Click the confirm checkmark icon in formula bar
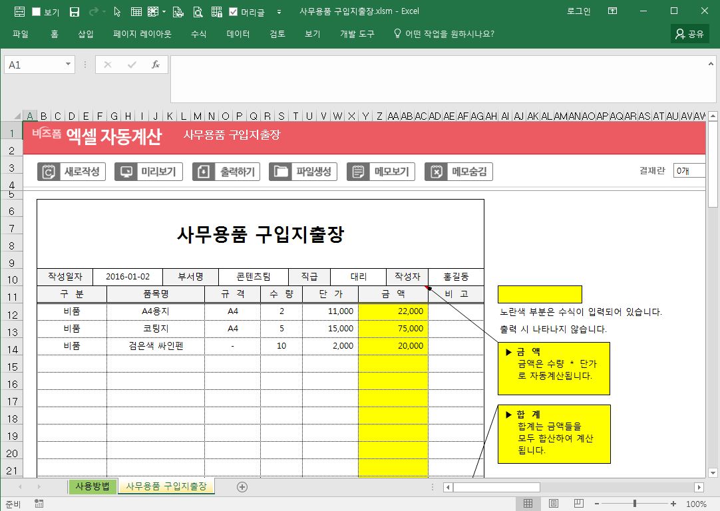 tap(132, 65)
